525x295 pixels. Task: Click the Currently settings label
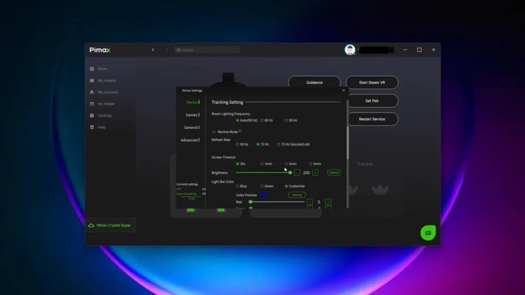point(187,184)
